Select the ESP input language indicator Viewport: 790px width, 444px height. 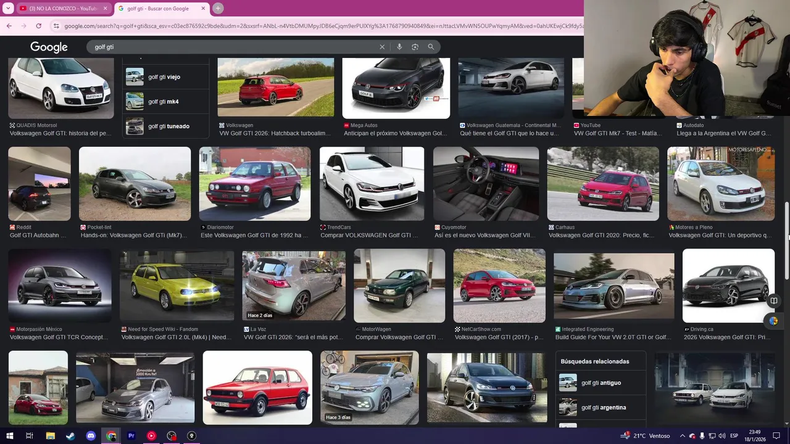[734, 436]
